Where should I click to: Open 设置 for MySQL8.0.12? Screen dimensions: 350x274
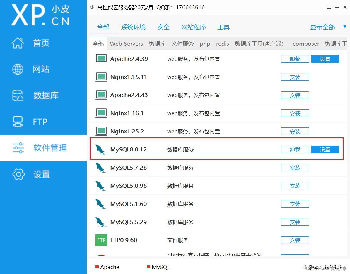click(325, 149)
